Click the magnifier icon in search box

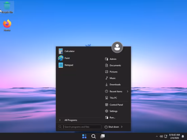(x=60, y=127)
